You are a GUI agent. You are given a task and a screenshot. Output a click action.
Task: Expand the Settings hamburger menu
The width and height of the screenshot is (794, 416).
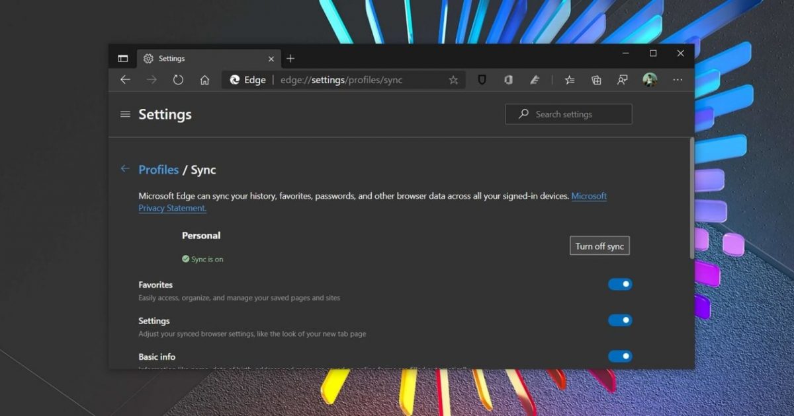(125, 114)
